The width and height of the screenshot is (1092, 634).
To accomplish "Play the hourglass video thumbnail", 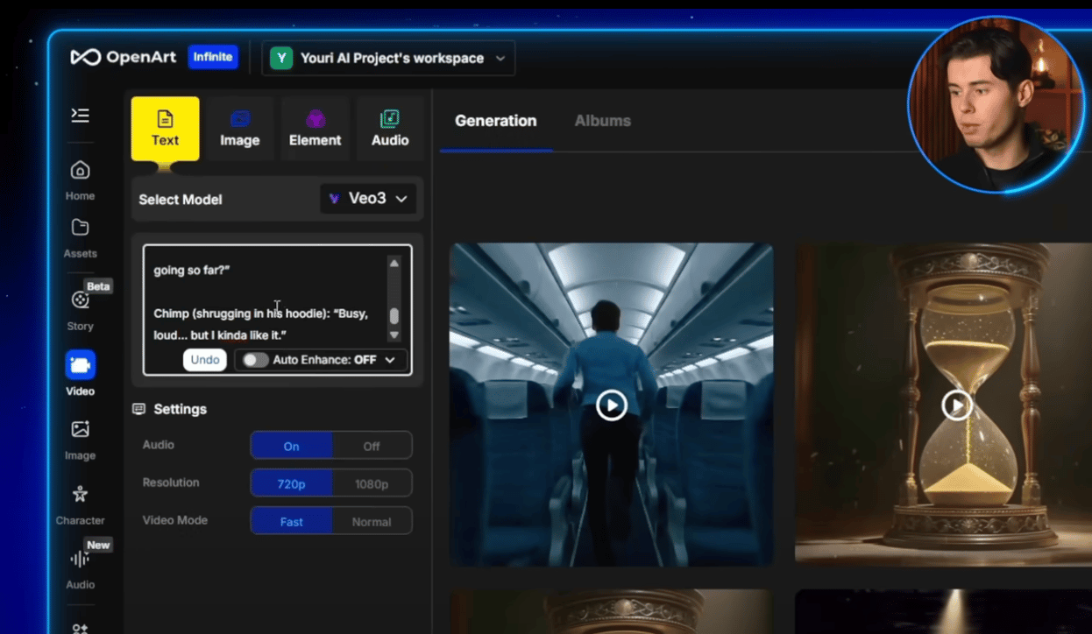I will coord(956,405).
